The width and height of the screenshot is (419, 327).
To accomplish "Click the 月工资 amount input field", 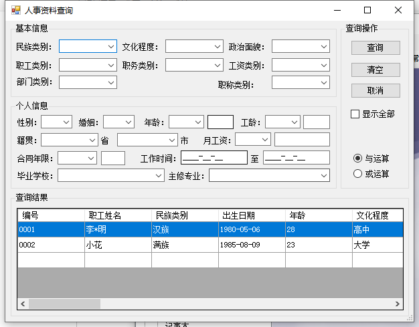I will (x=302, y=140).
